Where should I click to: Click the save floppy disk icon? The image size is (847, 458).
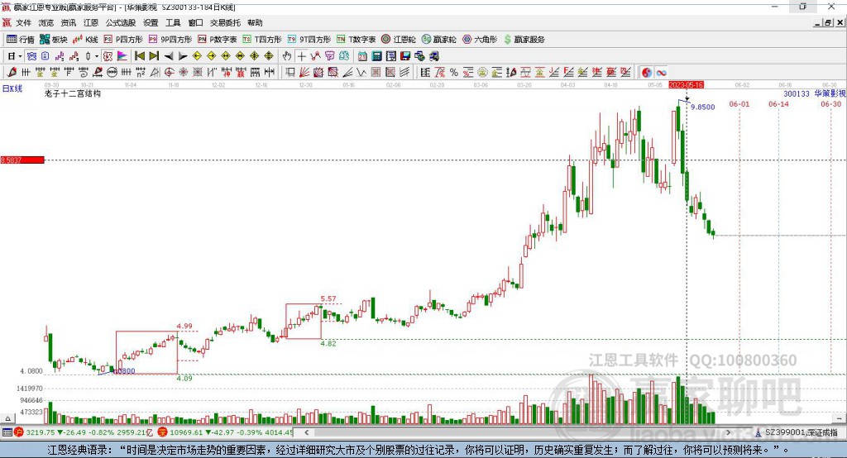pyautogui.click(x=405, y=56)
